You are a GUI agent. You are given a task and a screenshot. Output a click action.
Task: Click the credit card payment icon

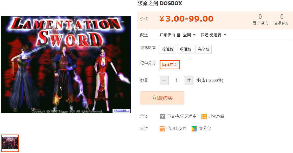[162, 129]
